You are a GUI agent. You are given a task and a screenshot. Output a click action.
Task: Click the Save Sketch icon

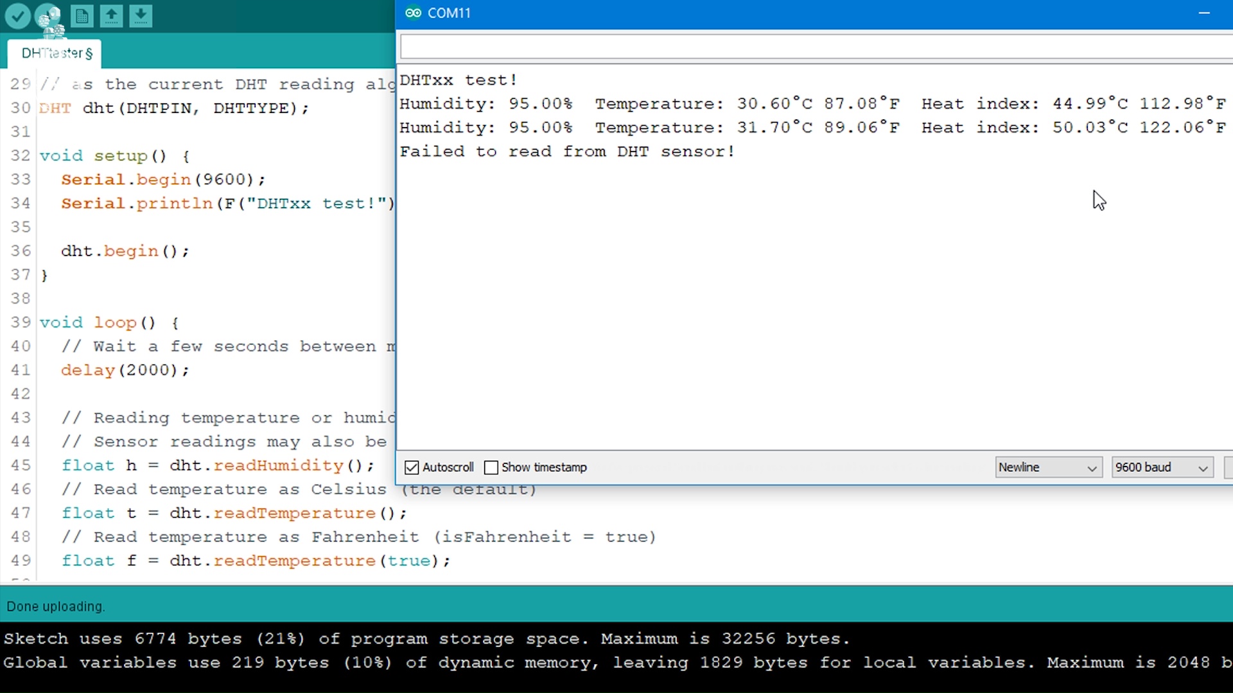coord(140,14)
